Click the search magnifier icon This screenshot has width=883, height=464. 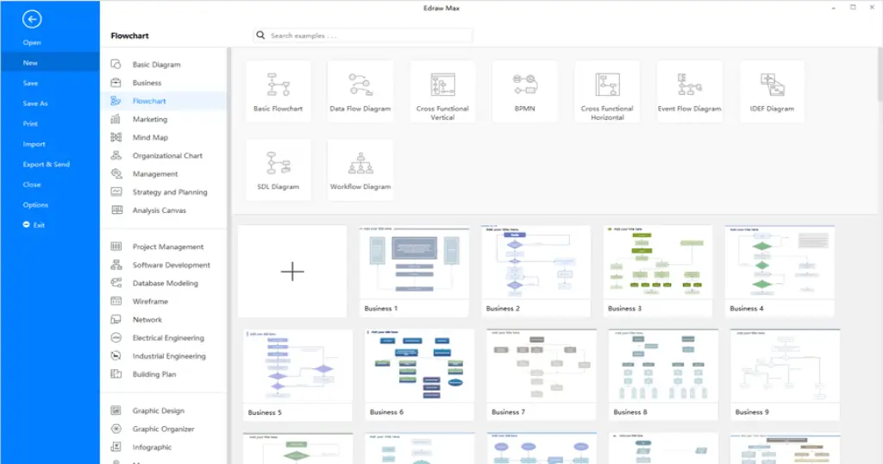coord(260,34)
